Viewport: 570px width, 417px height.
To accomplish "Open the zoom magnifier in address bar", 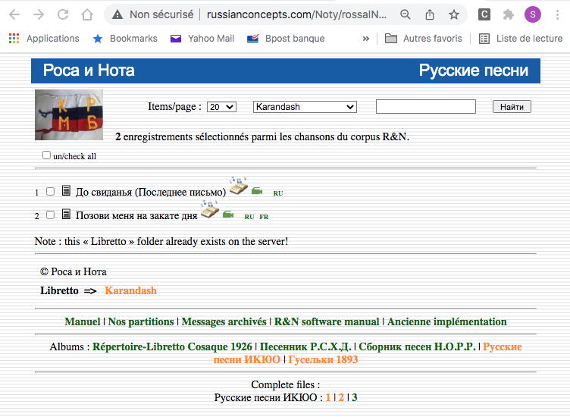I will (x=406, y=14).
